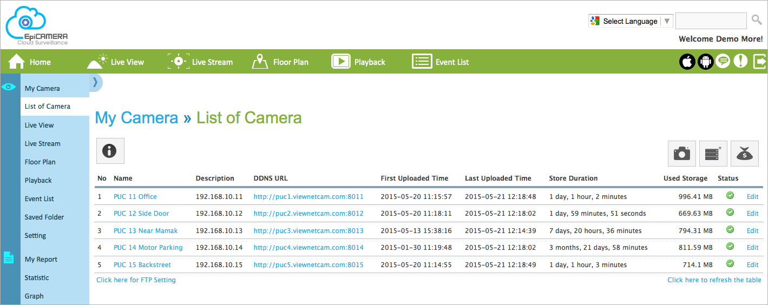Open the Live Stream top menu
Viewport: 768px width, 305px height.
tap(200, 62)
